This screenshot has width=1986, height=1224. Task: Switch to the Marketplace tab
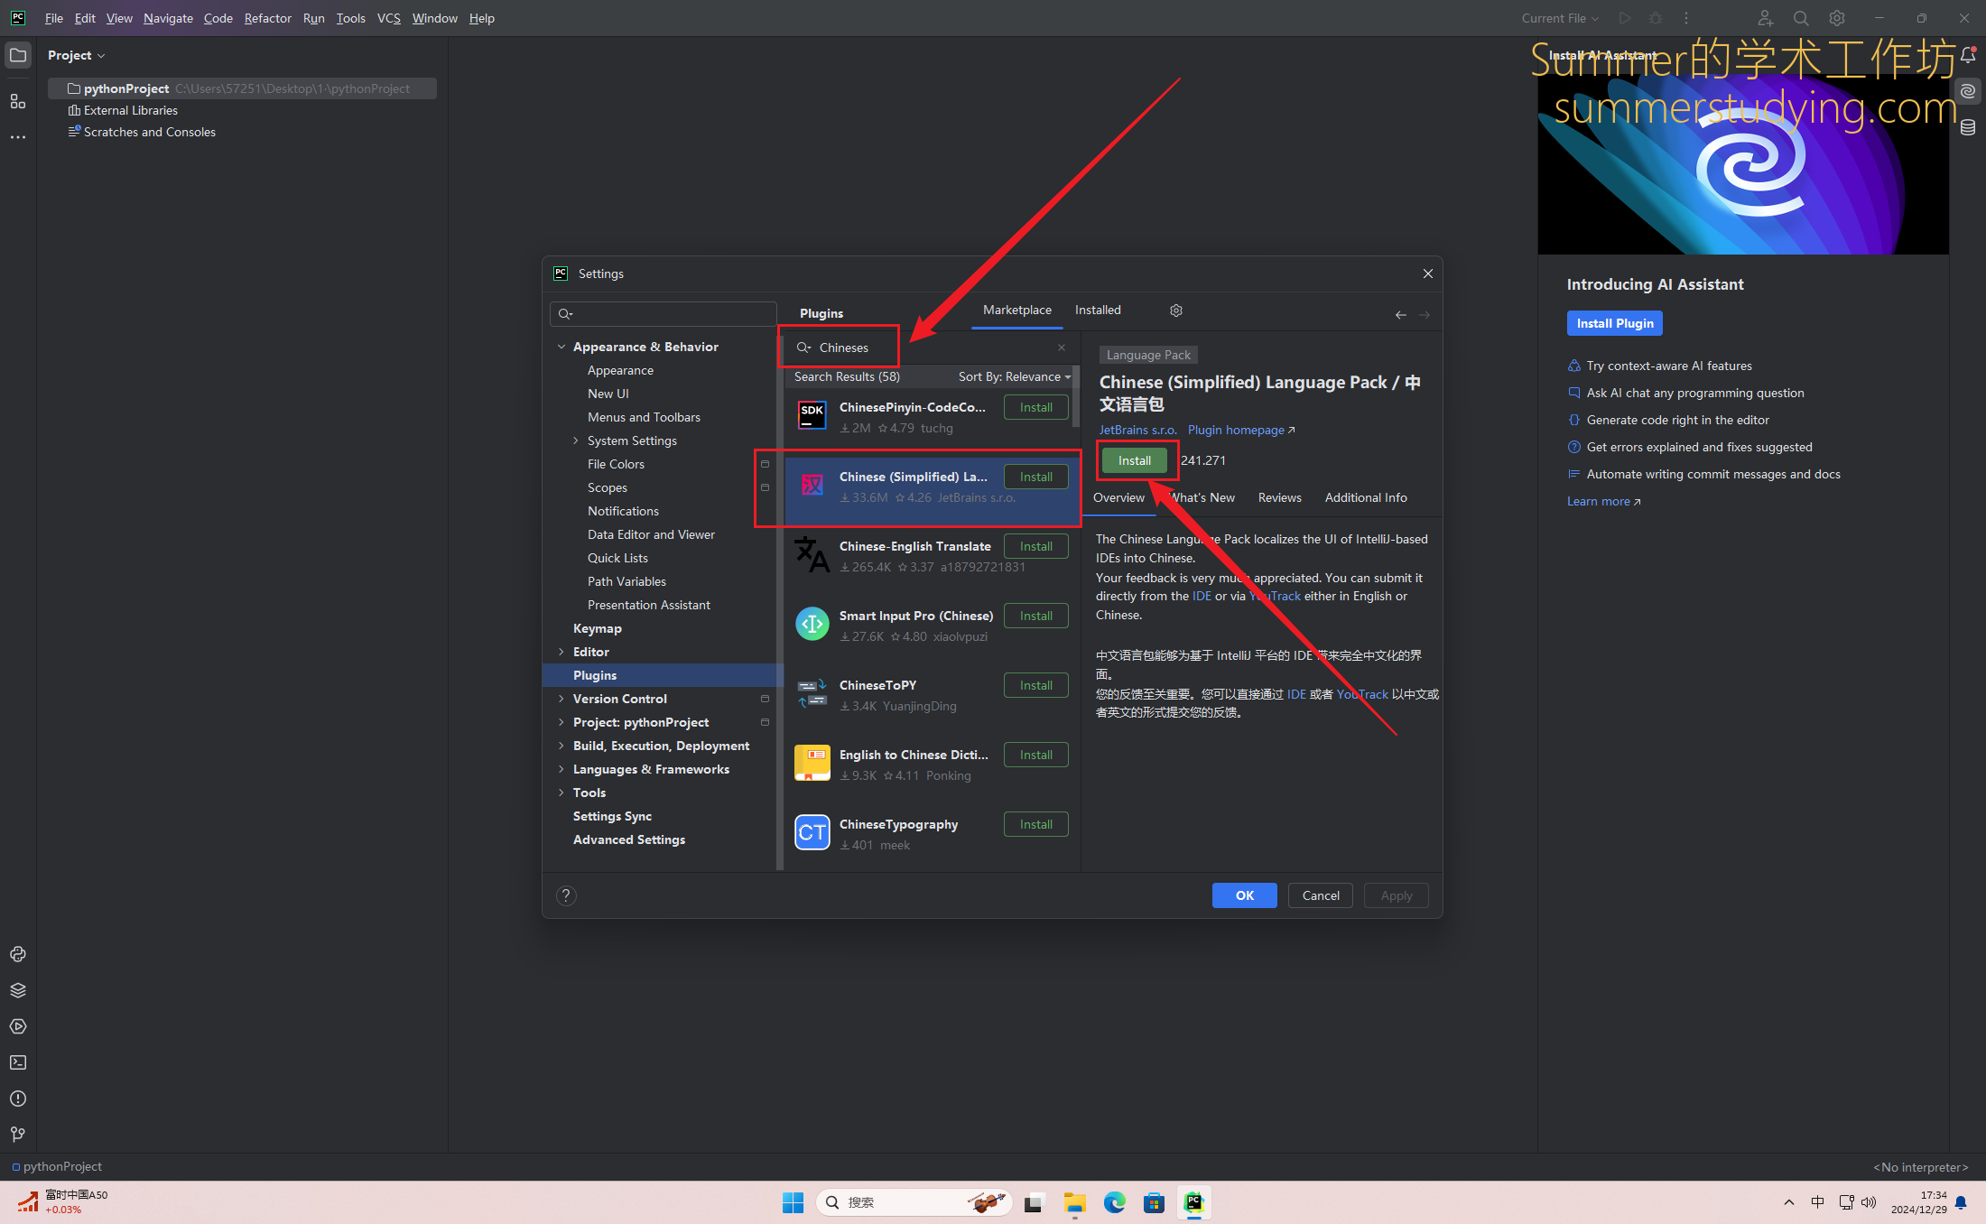click(x=1017, y=310)
